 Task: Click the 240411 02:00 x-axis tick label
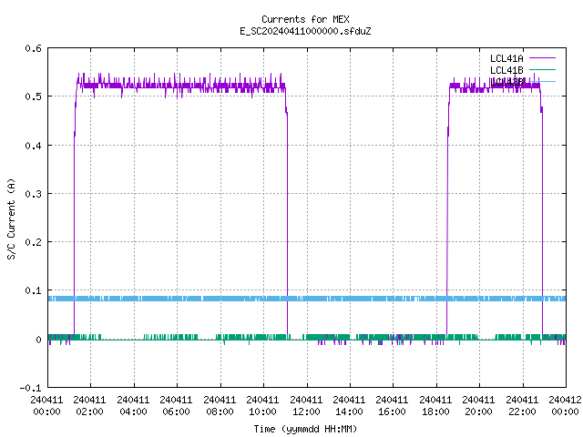pos(89,406)
